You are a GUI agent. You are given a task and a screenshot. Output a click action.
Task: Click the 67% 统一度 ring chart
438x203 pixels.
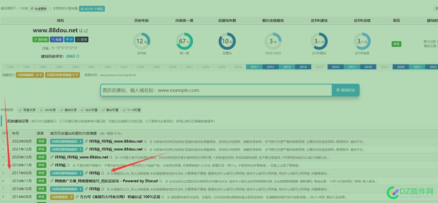(x=184, y=41)
